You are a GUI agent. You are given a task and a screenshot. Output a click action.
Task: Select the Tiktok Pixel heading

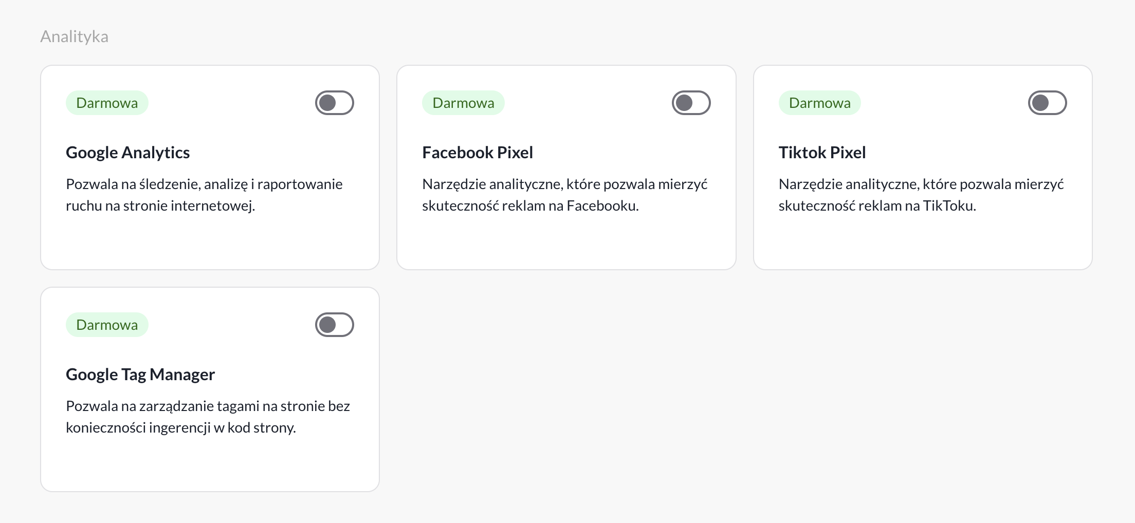[x=822, y=153]
